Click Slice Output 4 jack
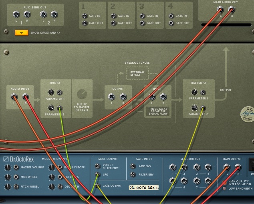 point(208,167)
